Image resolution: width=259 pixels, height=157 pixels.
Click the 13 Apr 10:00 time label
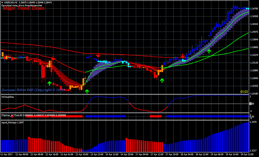tap(82, 155)
